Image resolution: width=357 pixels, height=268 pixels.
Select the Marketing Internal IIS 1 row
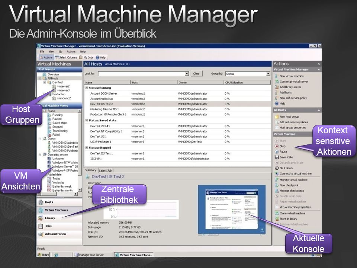coord(177,109)
